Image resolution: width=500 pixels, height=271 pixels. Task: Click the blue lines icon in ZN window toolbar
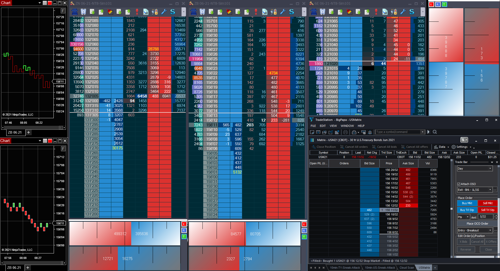pyautogui.click(x=75, y=12)
